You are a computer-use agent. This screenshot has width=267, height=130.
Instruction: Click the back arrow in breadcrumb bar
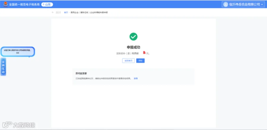53,12
